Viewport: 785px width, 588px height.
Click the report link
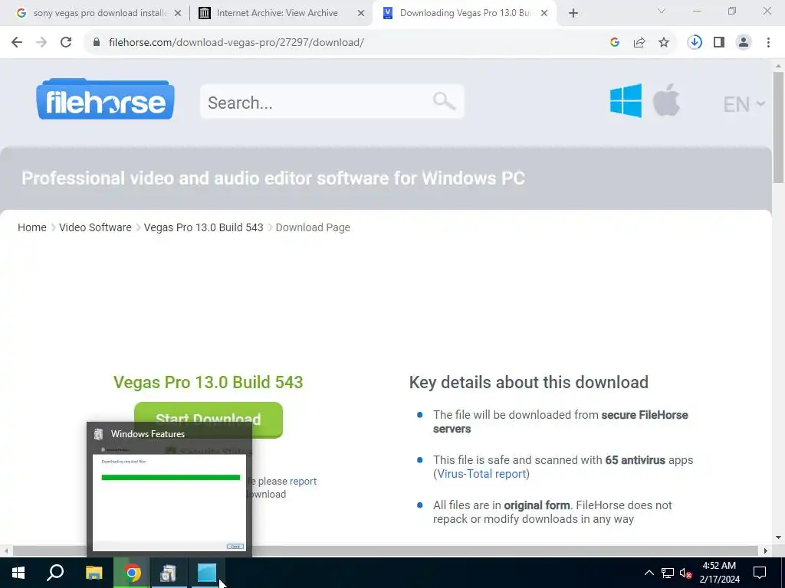pos(303,481)
